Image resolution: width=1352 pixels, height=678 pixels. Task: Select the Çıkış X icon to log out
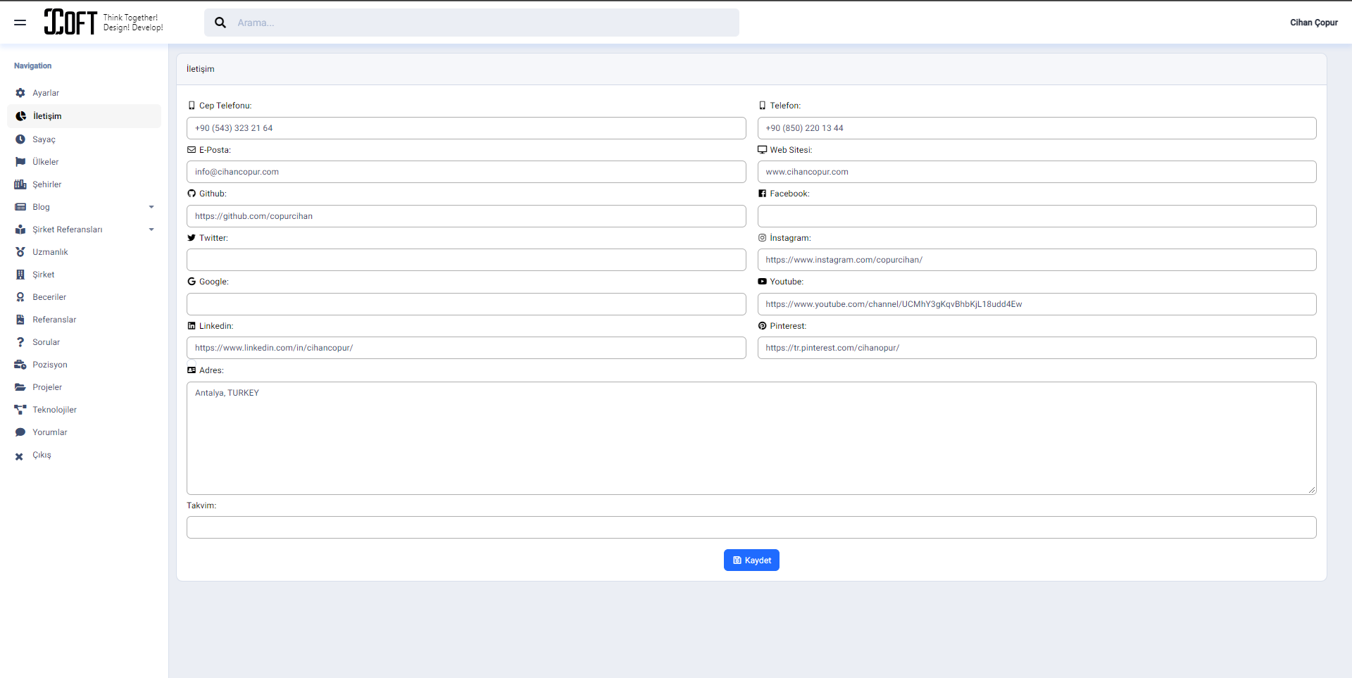[x=19, y=455]
